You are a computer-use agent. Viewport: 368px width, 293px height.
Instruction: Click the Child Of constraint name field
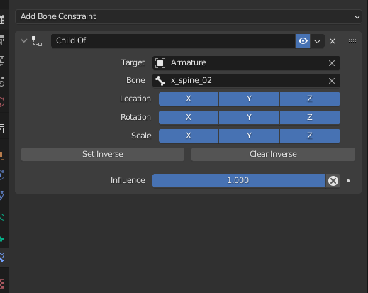point(173,40)
